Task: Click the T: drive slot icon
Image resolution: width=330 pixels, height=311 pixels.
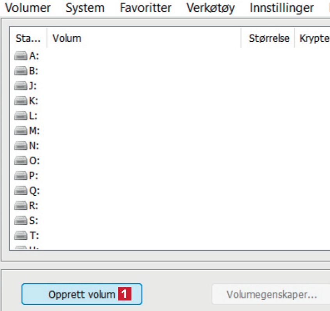Action: pos(21,235)
